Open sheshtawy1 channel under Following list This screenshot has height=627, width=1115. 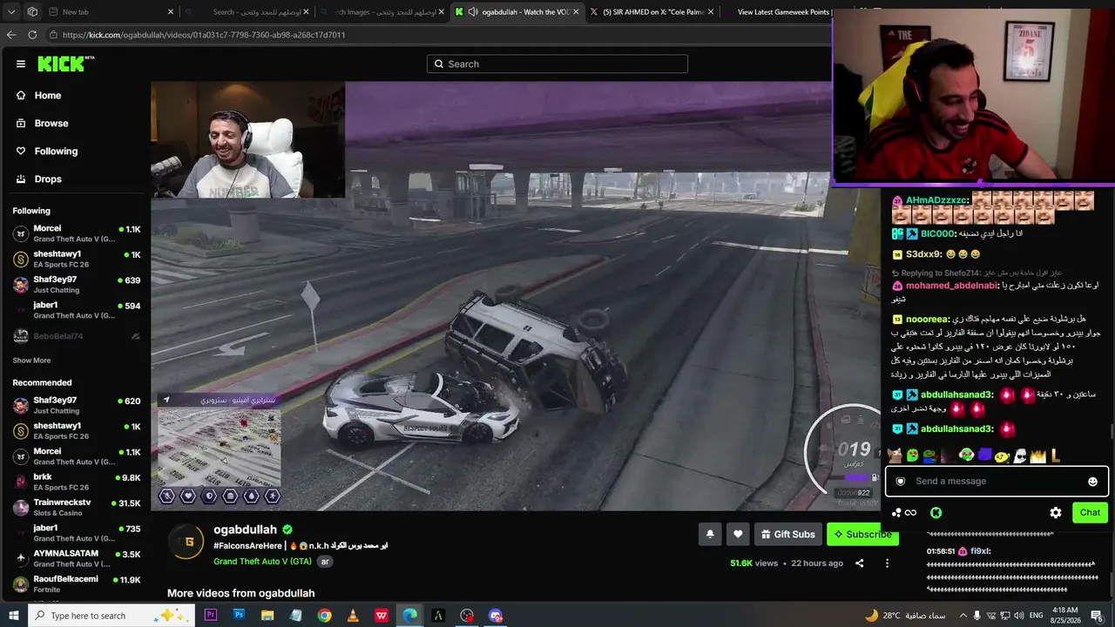coord(77,259)
